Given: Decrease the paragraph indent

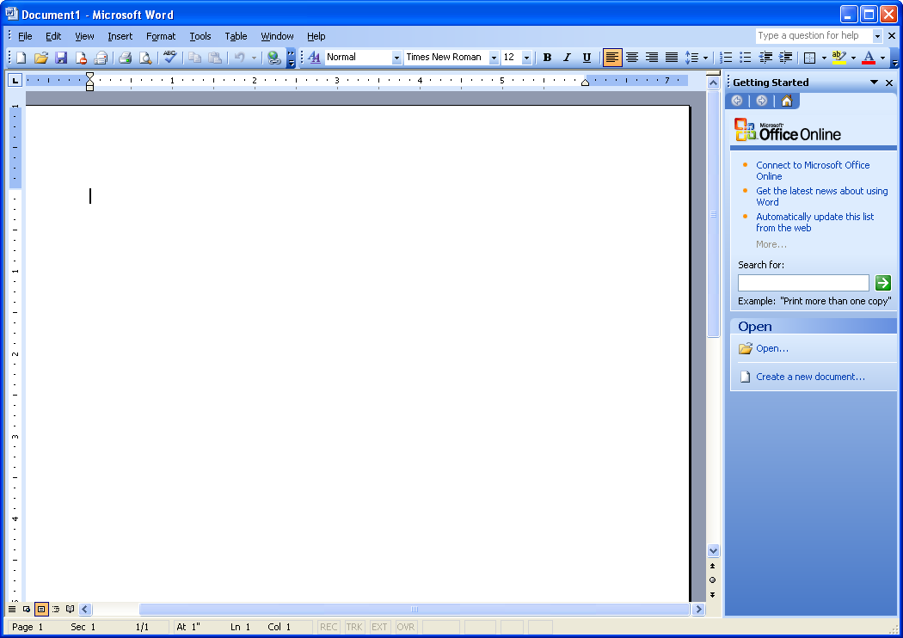Looking at the screenshot, I should click(765, 58).
